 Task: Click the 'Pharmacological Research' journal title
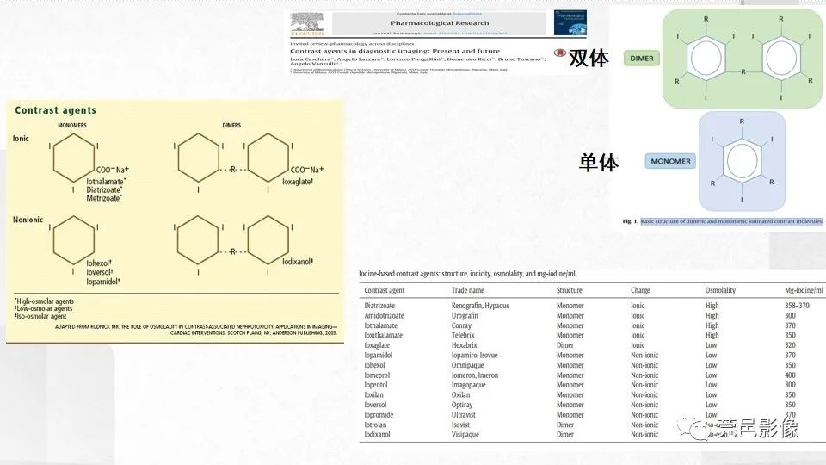pyautogui.click(x=440, y=23)
